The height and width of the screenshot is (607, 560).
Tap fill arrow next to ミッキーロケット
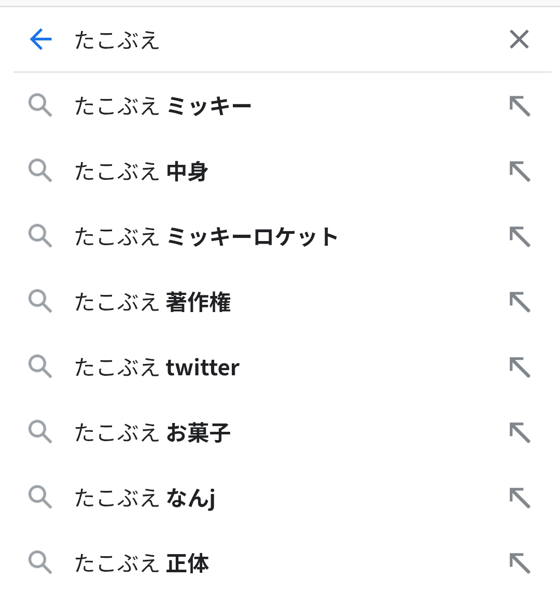coord(520,237)
